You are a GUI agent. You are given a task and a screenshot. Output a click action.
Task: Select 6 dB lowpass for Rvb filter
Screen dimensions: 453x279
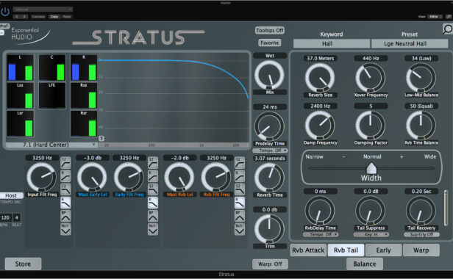(x=240, y=203)
